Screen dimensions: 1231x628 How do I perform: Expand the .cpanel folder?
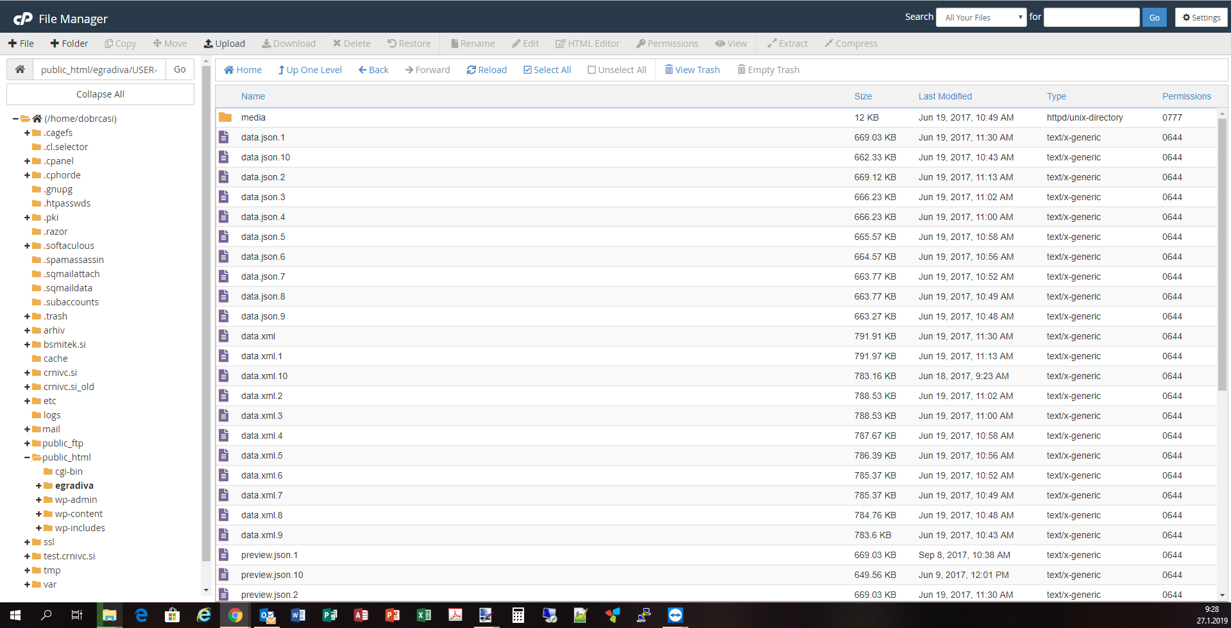pyautogui.click(x=27, y=161)
